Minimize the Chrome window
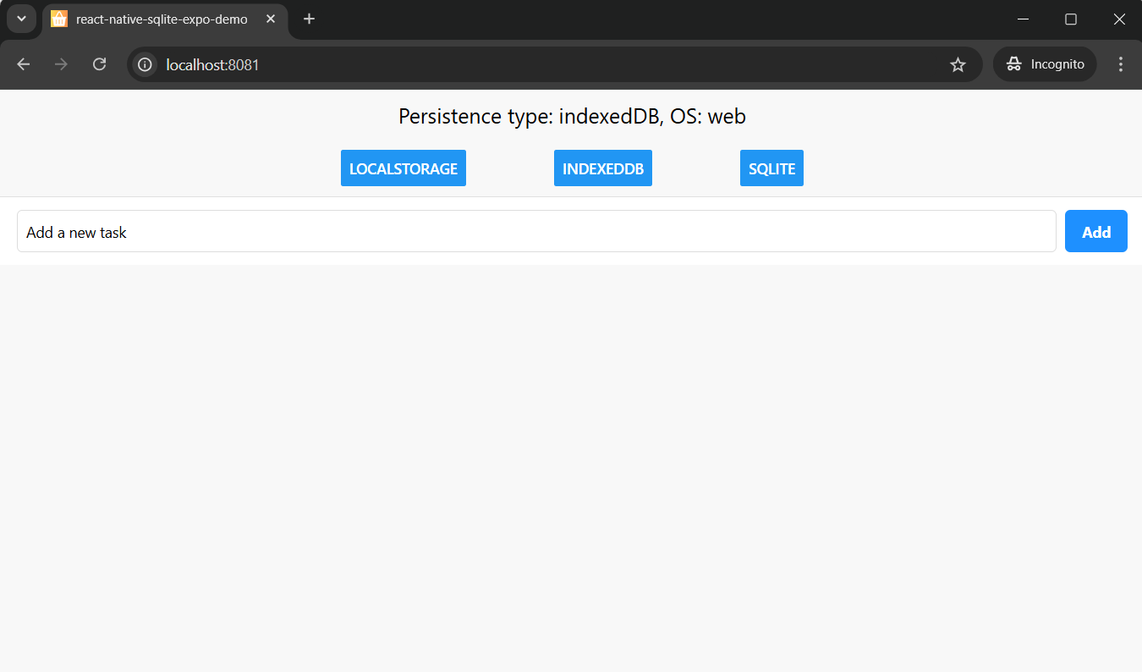1142x672 pixels. [1023, 19]
